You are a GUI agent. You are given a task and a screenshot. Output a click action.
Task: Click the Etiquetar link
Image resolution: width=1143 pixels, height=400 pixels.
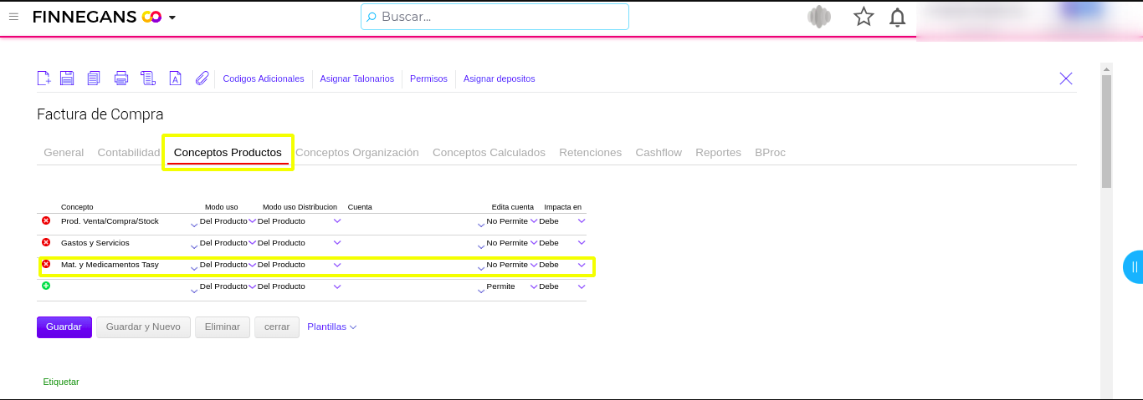pos(61,382)
